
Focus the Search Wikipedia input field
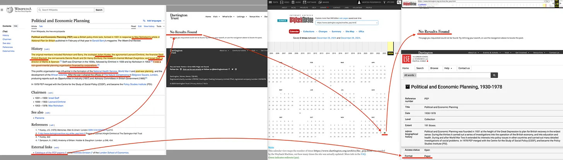pyautogui.click(x=65, y=10)
